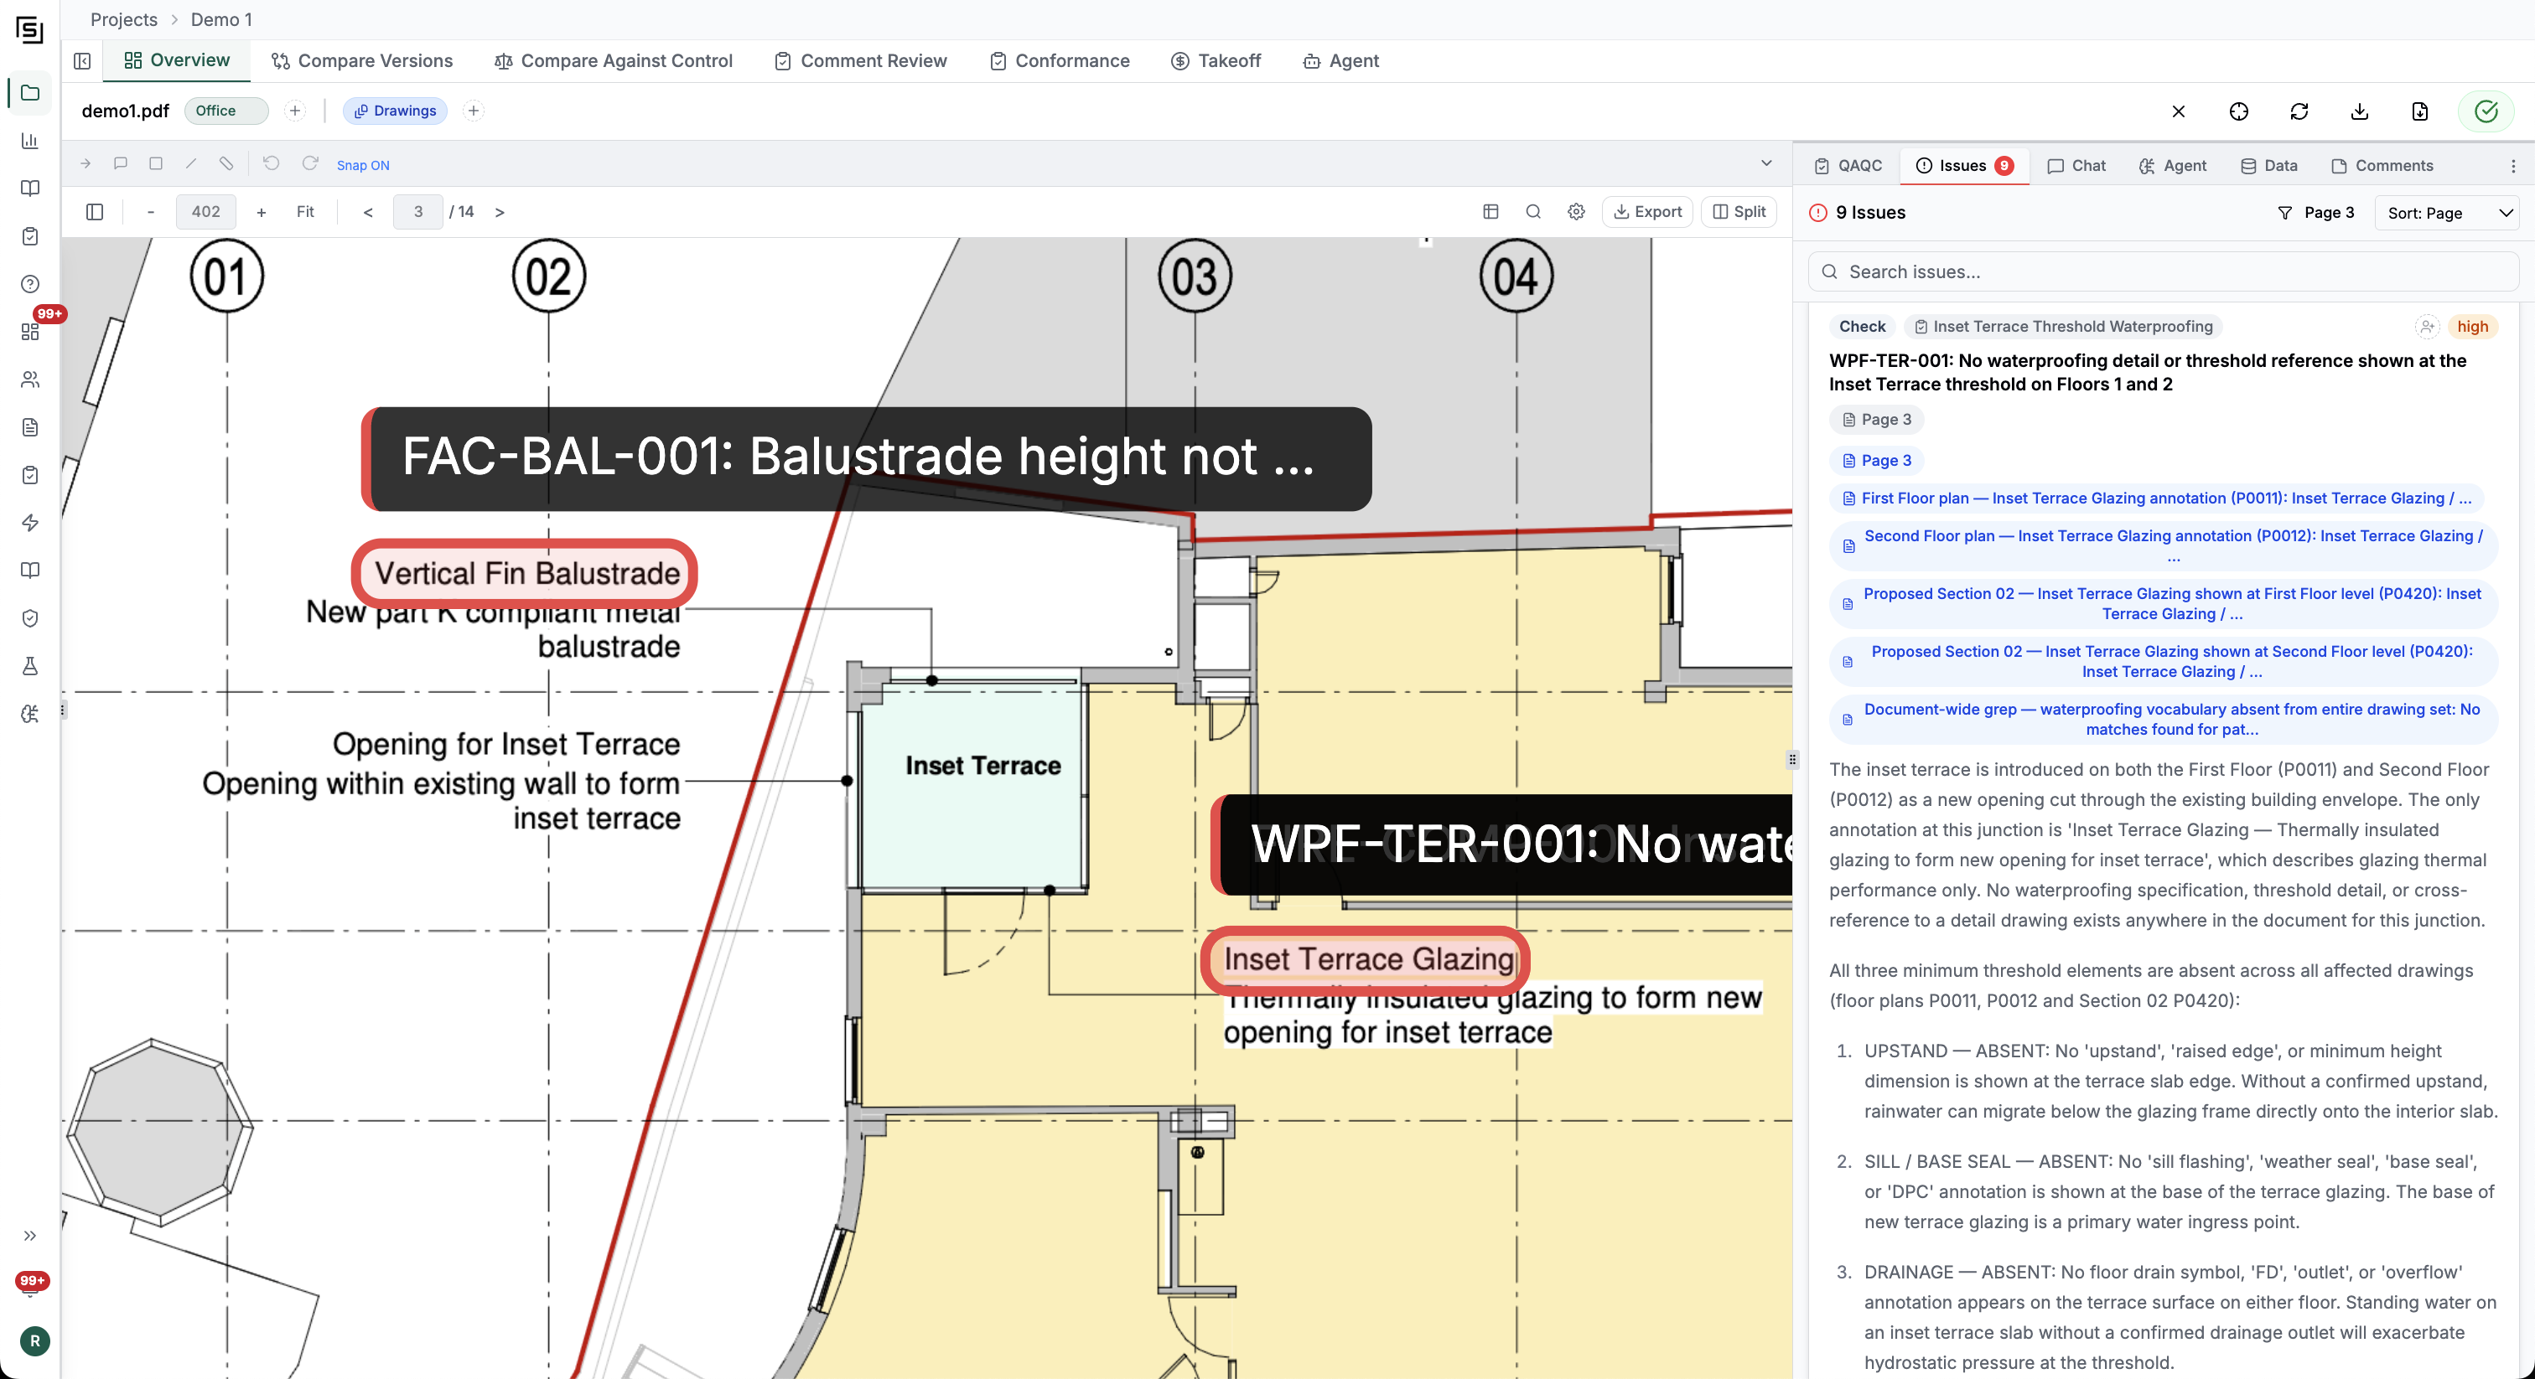Open the drawing settings gear icon

tap(1575, 211)
